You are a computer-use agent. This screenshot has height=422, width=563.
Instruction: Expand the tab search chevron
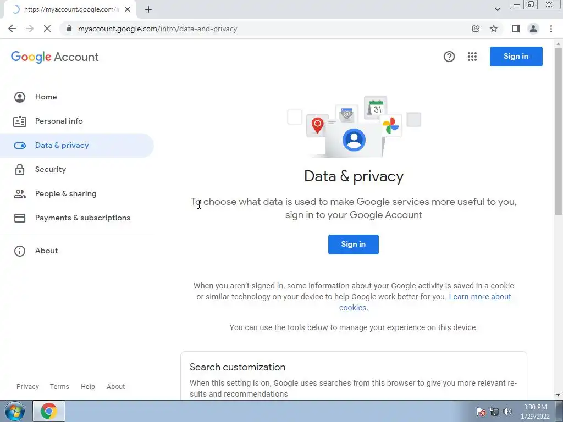(x=498, y=9)
